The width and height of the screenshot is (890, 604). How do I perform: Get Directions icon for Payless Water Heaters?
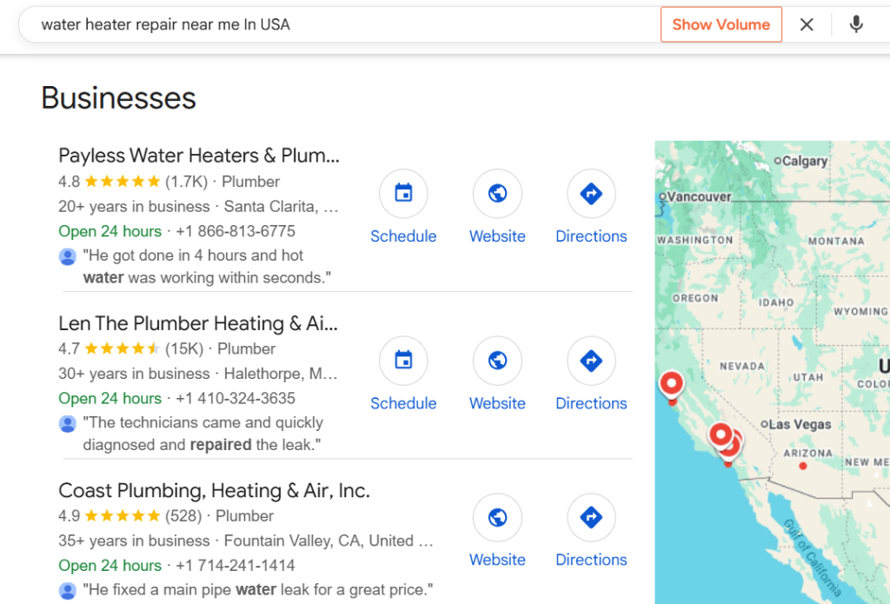coord(591,193)
